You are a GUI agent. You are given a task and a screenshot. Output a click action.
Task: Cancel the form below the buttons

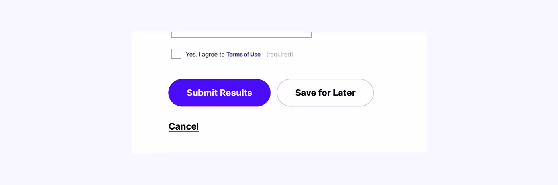coord(184,126)
